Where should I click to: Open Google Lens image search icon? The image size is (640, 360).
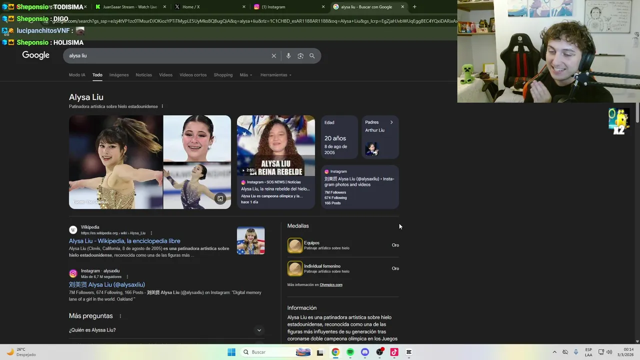point(300,56)
